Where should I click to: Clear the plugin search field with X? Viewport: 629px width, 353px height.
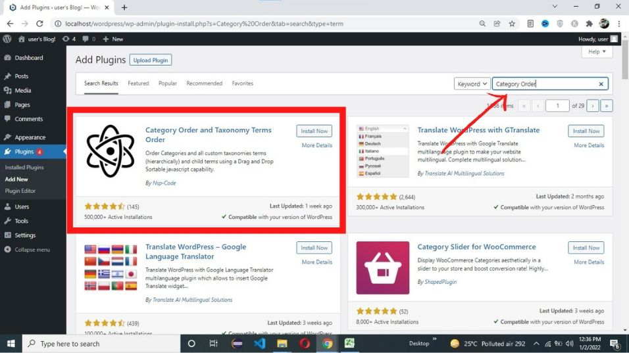click(x=601, y=83)
